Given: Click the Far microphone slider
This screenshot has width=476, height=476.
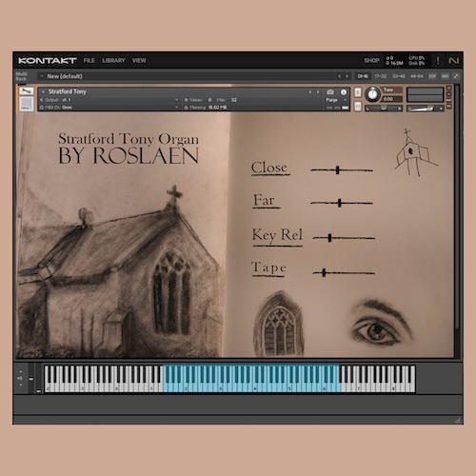Looking at the screenshot, I should pyautogui.click(x=342, y=203).
